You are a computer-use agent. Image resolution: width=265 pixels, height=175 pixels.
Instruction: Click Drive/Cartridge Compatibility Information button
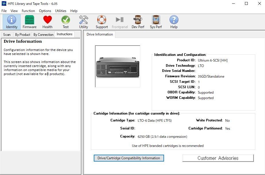(129, 158)
